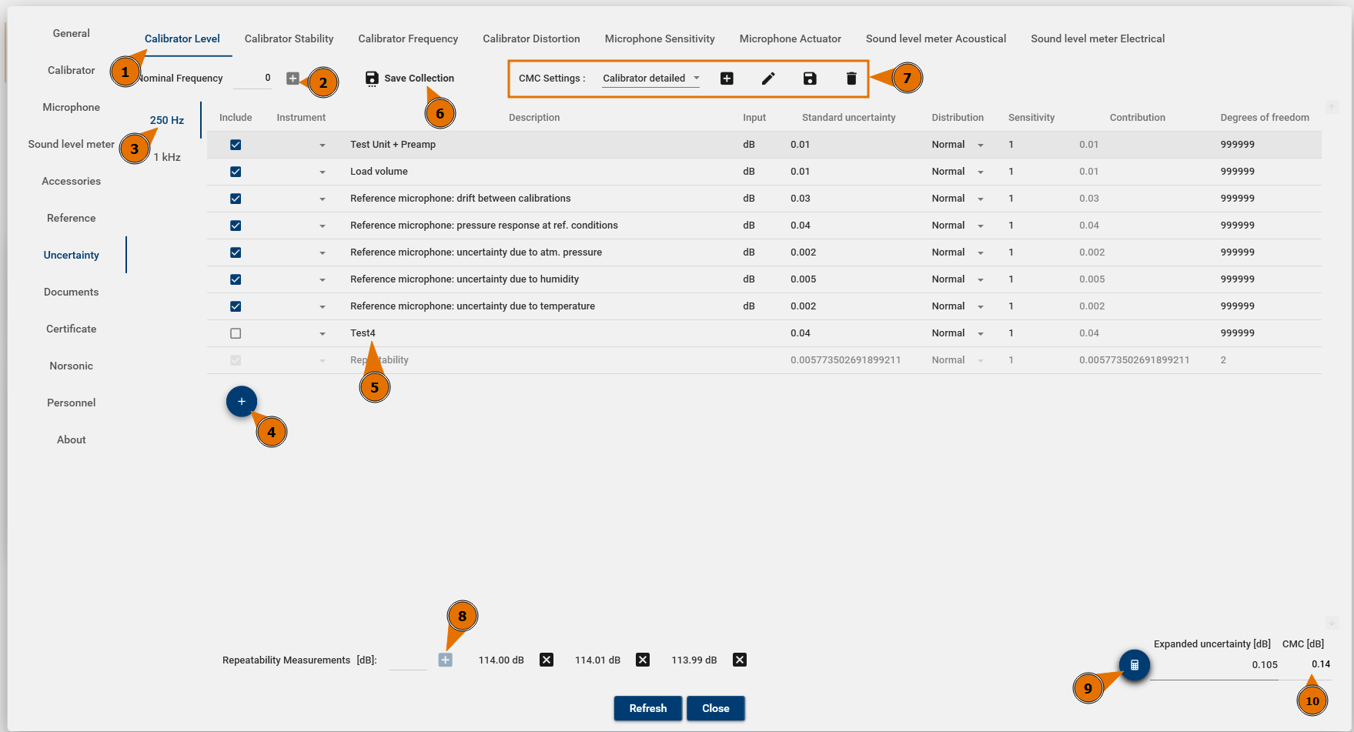
Task: Click the calculator button for expanded uncertainty
Action: pyautogui.click(x=1135, y=665)
